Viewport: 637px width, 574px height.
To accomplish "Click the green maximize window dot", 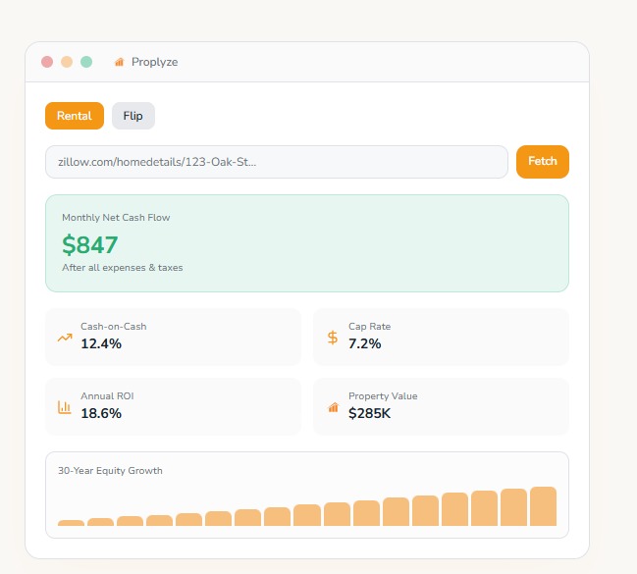I will point(86,62).
